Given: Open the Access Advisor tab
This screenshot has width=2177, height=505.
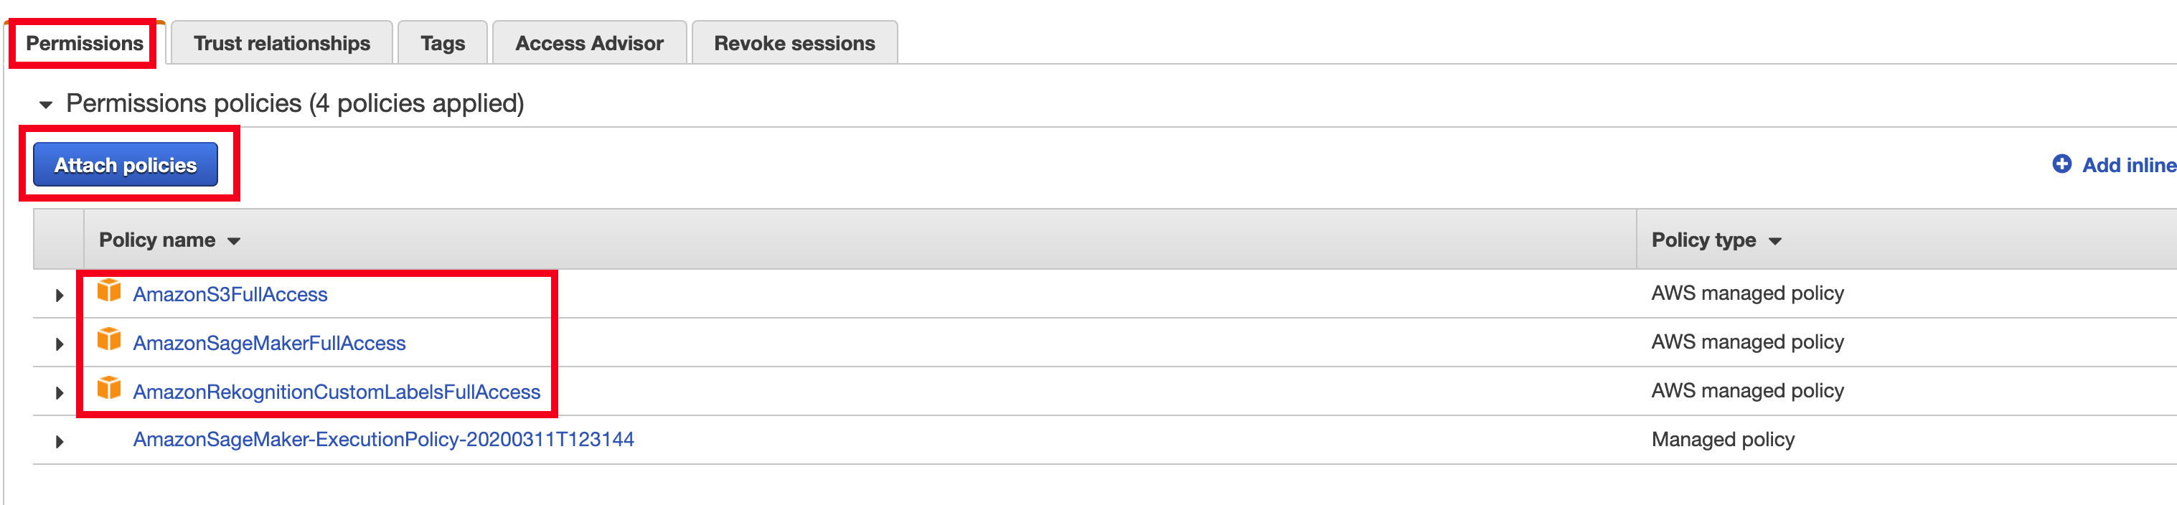Looking at the screenshot, I should click(x=589, y=43).
